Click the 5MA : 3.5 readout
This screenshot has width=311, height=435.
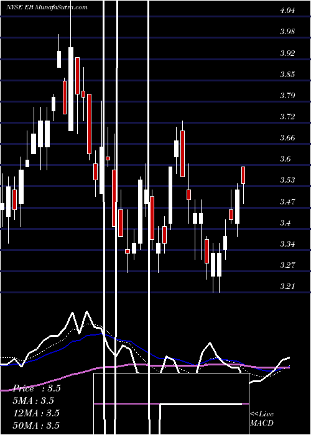[34, 401]
